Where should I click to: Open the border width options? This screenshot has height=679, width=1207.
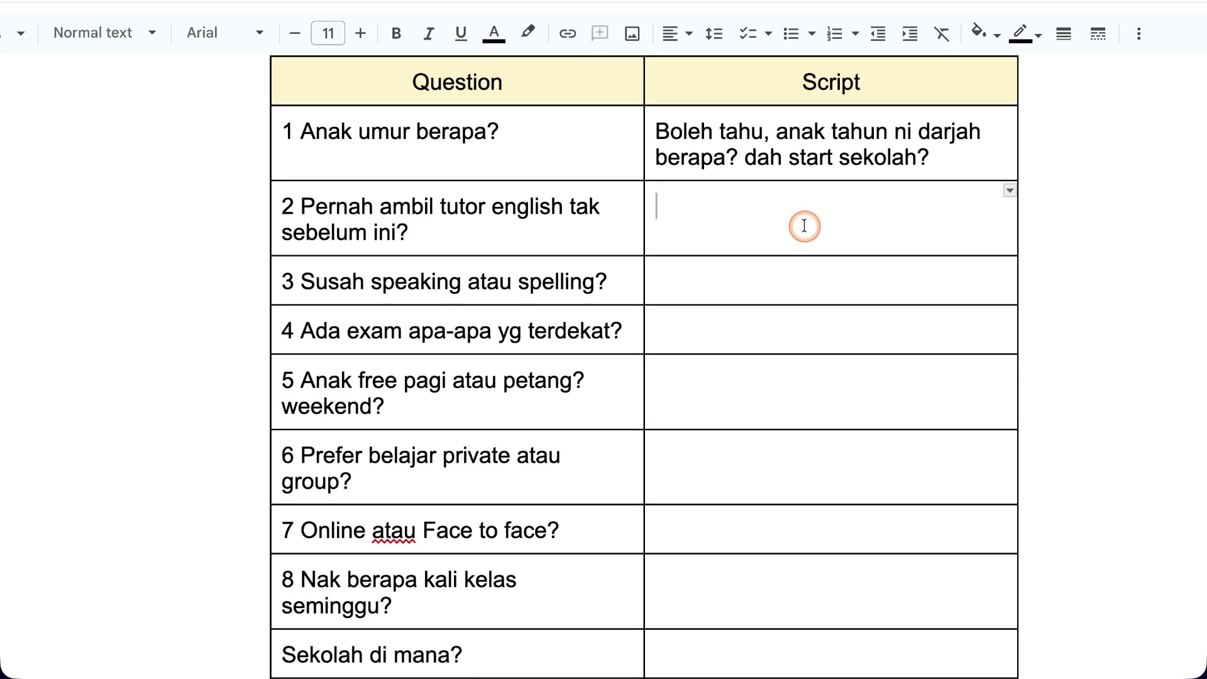[1064, 33]
